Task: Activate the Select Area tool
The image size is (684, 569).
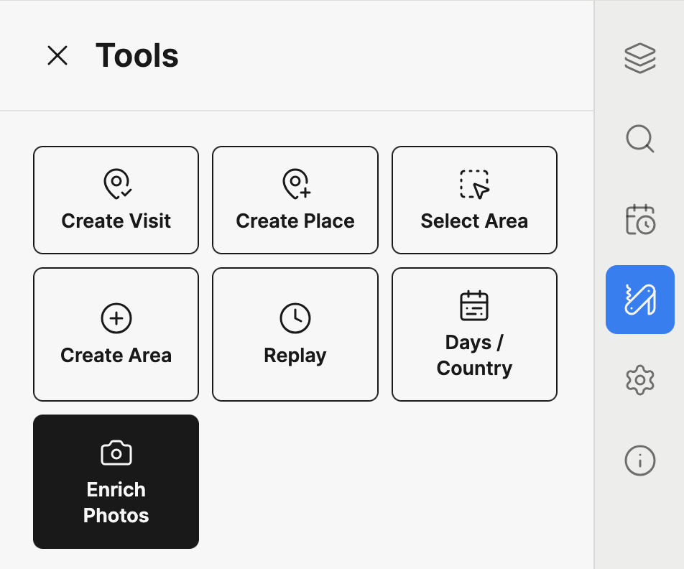Action: point(474,200)
